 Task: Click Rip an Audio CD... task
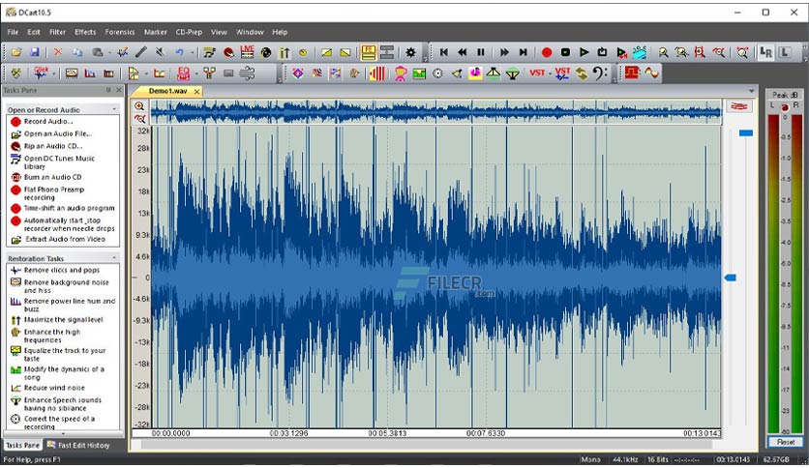pyautogui.click(x=53, y=146)
